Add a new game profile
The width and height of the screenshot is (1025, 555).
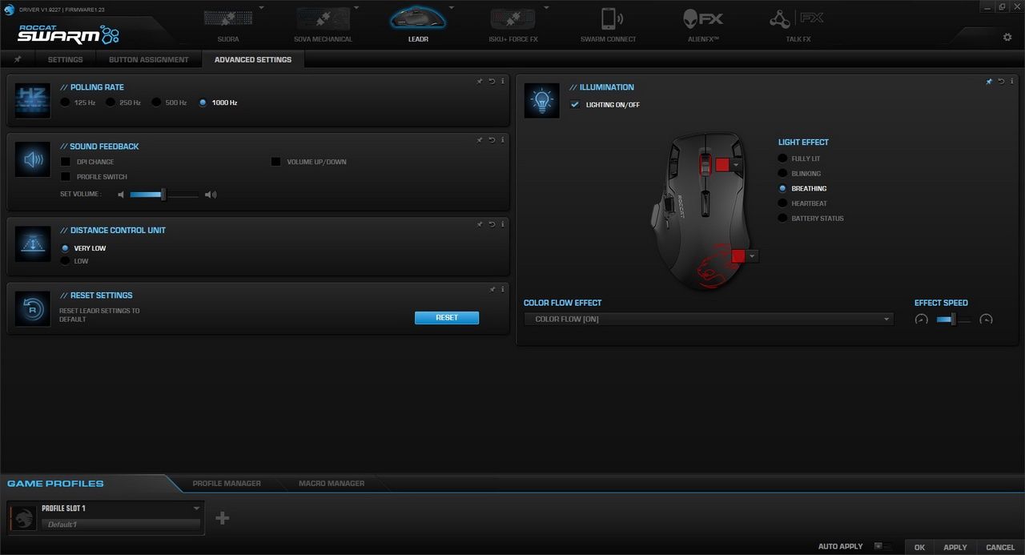(x=223, y=518)
